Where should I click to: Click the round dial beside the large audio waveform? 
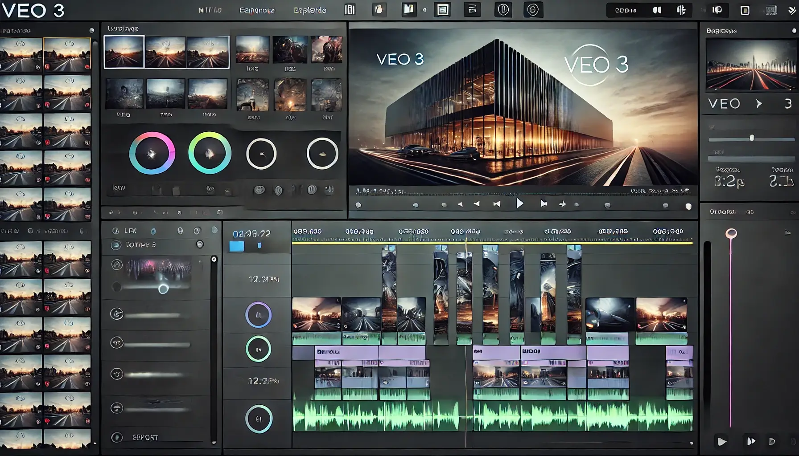coord(259,419)
